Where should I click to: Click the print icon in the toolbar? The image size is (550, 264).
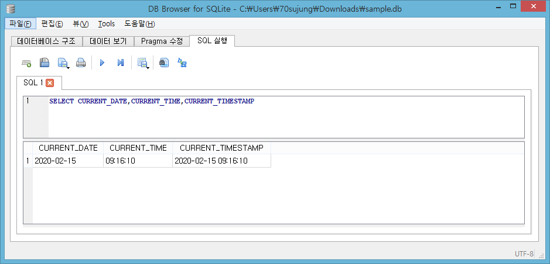coord(81,63)
